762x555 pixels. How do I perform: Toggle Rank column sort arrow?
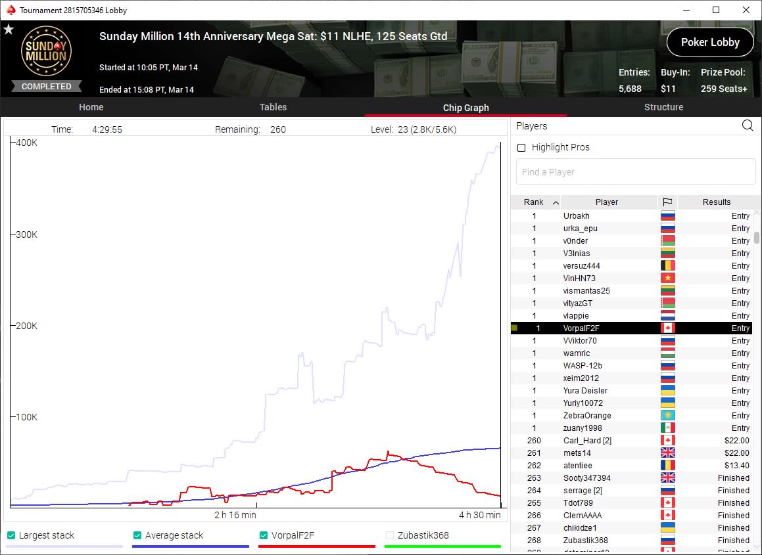[x=556, y=202]
